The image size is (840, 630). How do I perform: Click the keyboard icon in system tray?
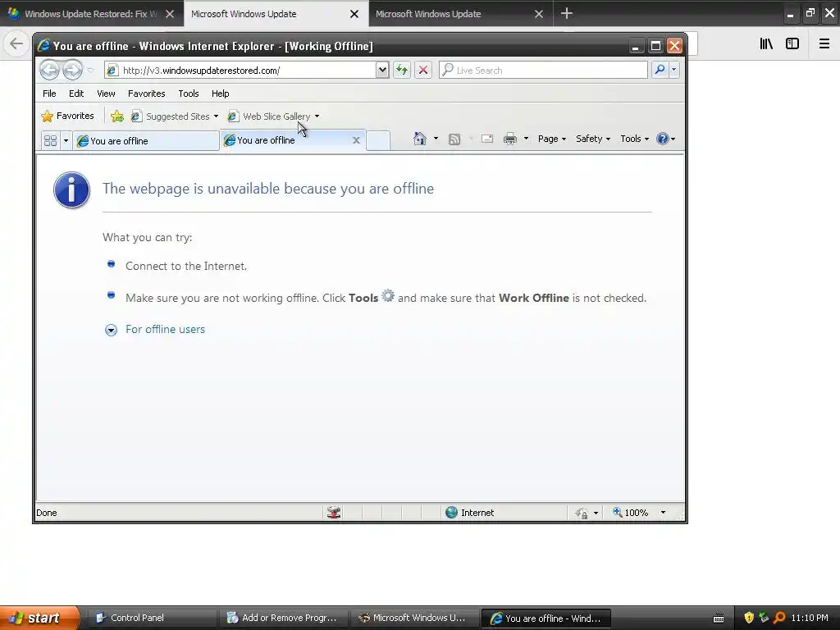(x=719, y=619)
